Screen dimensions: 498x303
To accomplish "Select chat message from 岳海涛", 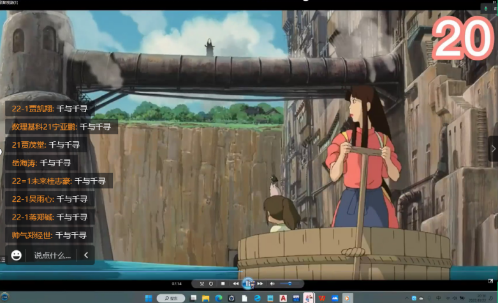I will (x=41, y=163).
